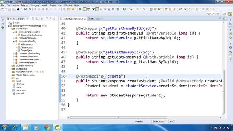Click the "Writable" status bar entry

pos(139,122)
